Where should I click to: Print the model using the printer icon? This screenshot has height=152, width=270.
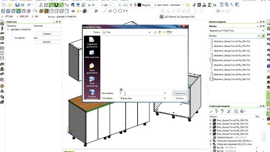point(22,5)
